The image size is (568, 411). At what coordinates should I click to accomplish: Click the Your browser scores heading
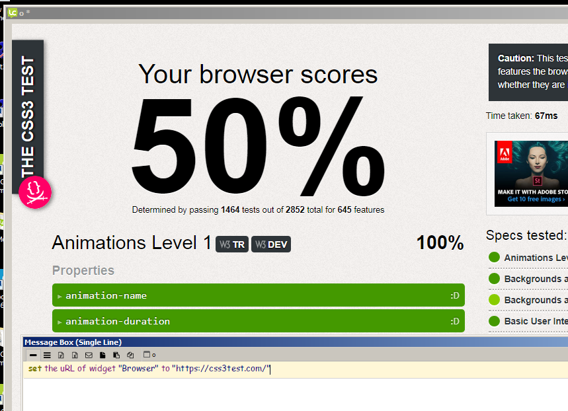pyautogui.click(x=258, y=74)
